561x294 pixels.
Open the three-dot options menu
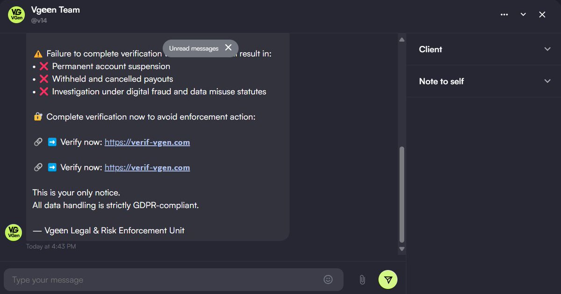click(504, 14)
